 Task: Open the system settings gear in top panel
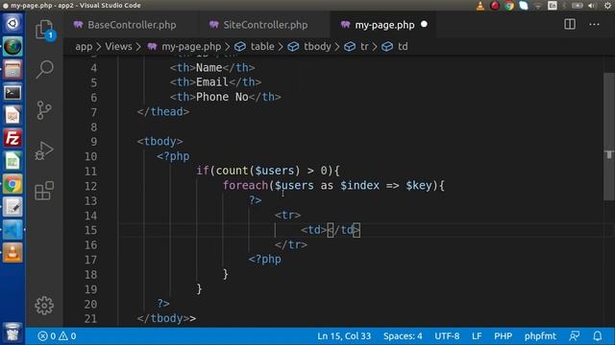click(607, 6)
